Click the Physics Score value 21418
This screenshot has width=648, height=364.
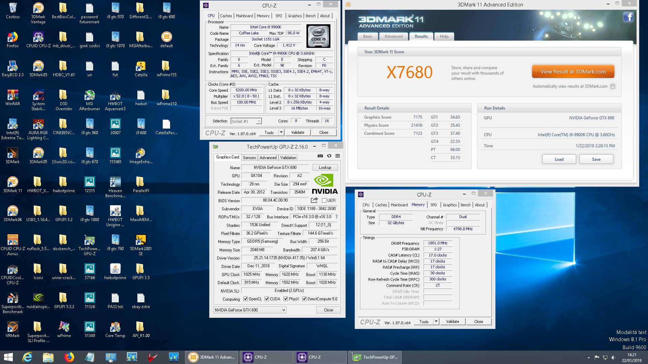(x=416, y=125)
